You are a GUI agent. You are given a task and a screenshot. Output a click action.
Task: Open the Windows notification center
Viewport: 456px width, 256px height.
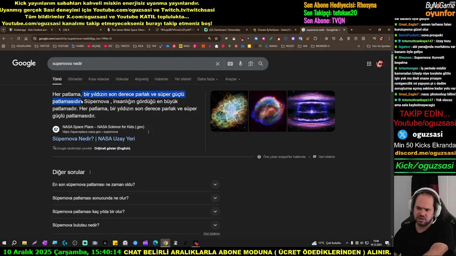tap(387, 243)
